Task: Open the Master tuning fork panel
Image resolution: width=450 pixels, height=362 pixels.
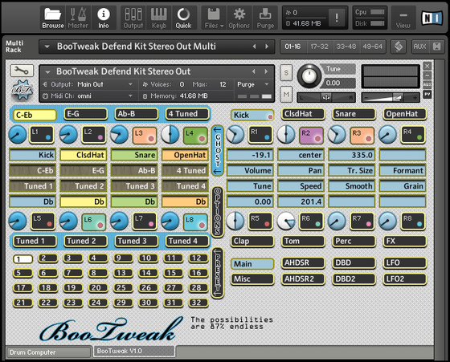Action: tap(78, 18)
